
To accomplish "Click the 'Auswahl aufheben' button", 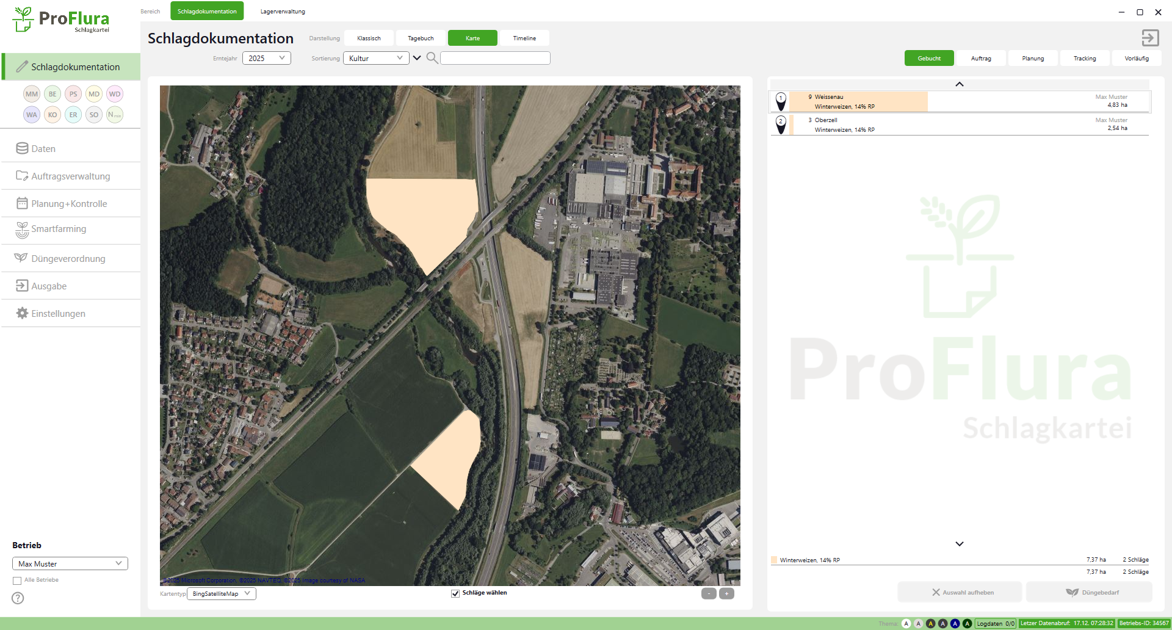I will [x=960, y=592].
